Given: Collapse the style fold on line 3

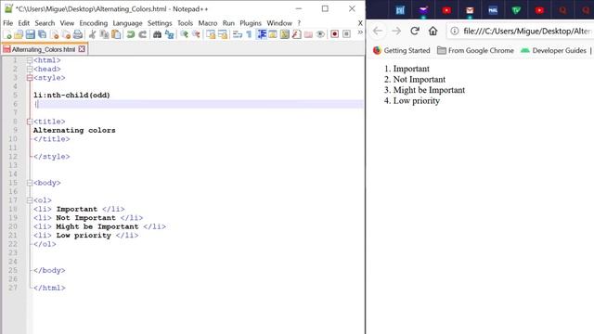Looking at the screenshot, I should point(30,78).
